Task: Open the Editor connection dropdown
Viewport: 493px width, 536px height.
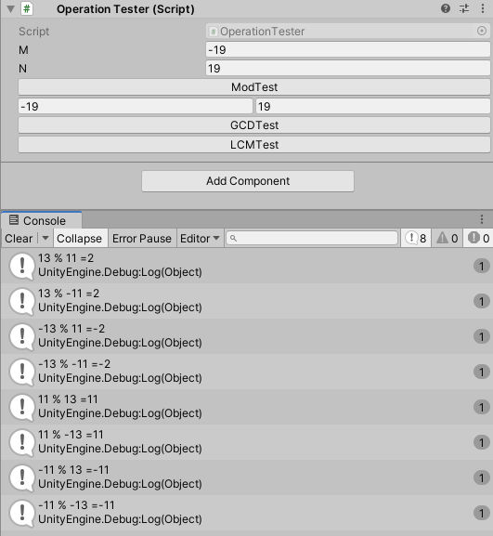Action: (200, 238)
